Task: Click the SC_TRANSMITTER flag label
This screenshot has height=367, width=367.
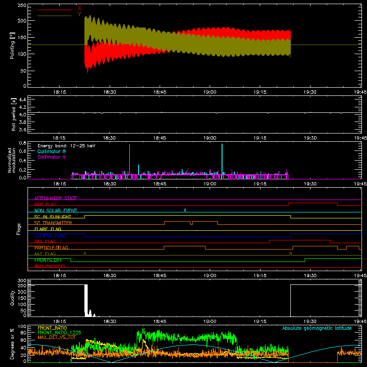Action: [x=53, y=222]
